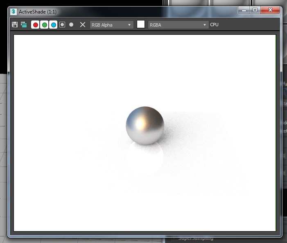Open the RGBA render element dropdown

point(178,25)
